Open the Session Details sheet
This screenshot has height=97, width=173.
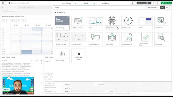point(79,39)
